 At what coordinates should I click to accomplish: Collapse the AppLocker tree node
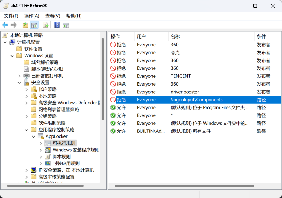tap(34, 137)
